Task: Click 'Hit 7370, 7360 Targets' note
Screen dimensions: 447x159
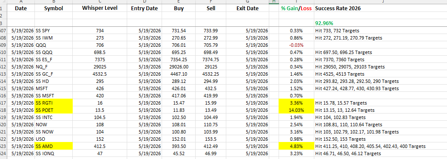Action: pos(340,60)
